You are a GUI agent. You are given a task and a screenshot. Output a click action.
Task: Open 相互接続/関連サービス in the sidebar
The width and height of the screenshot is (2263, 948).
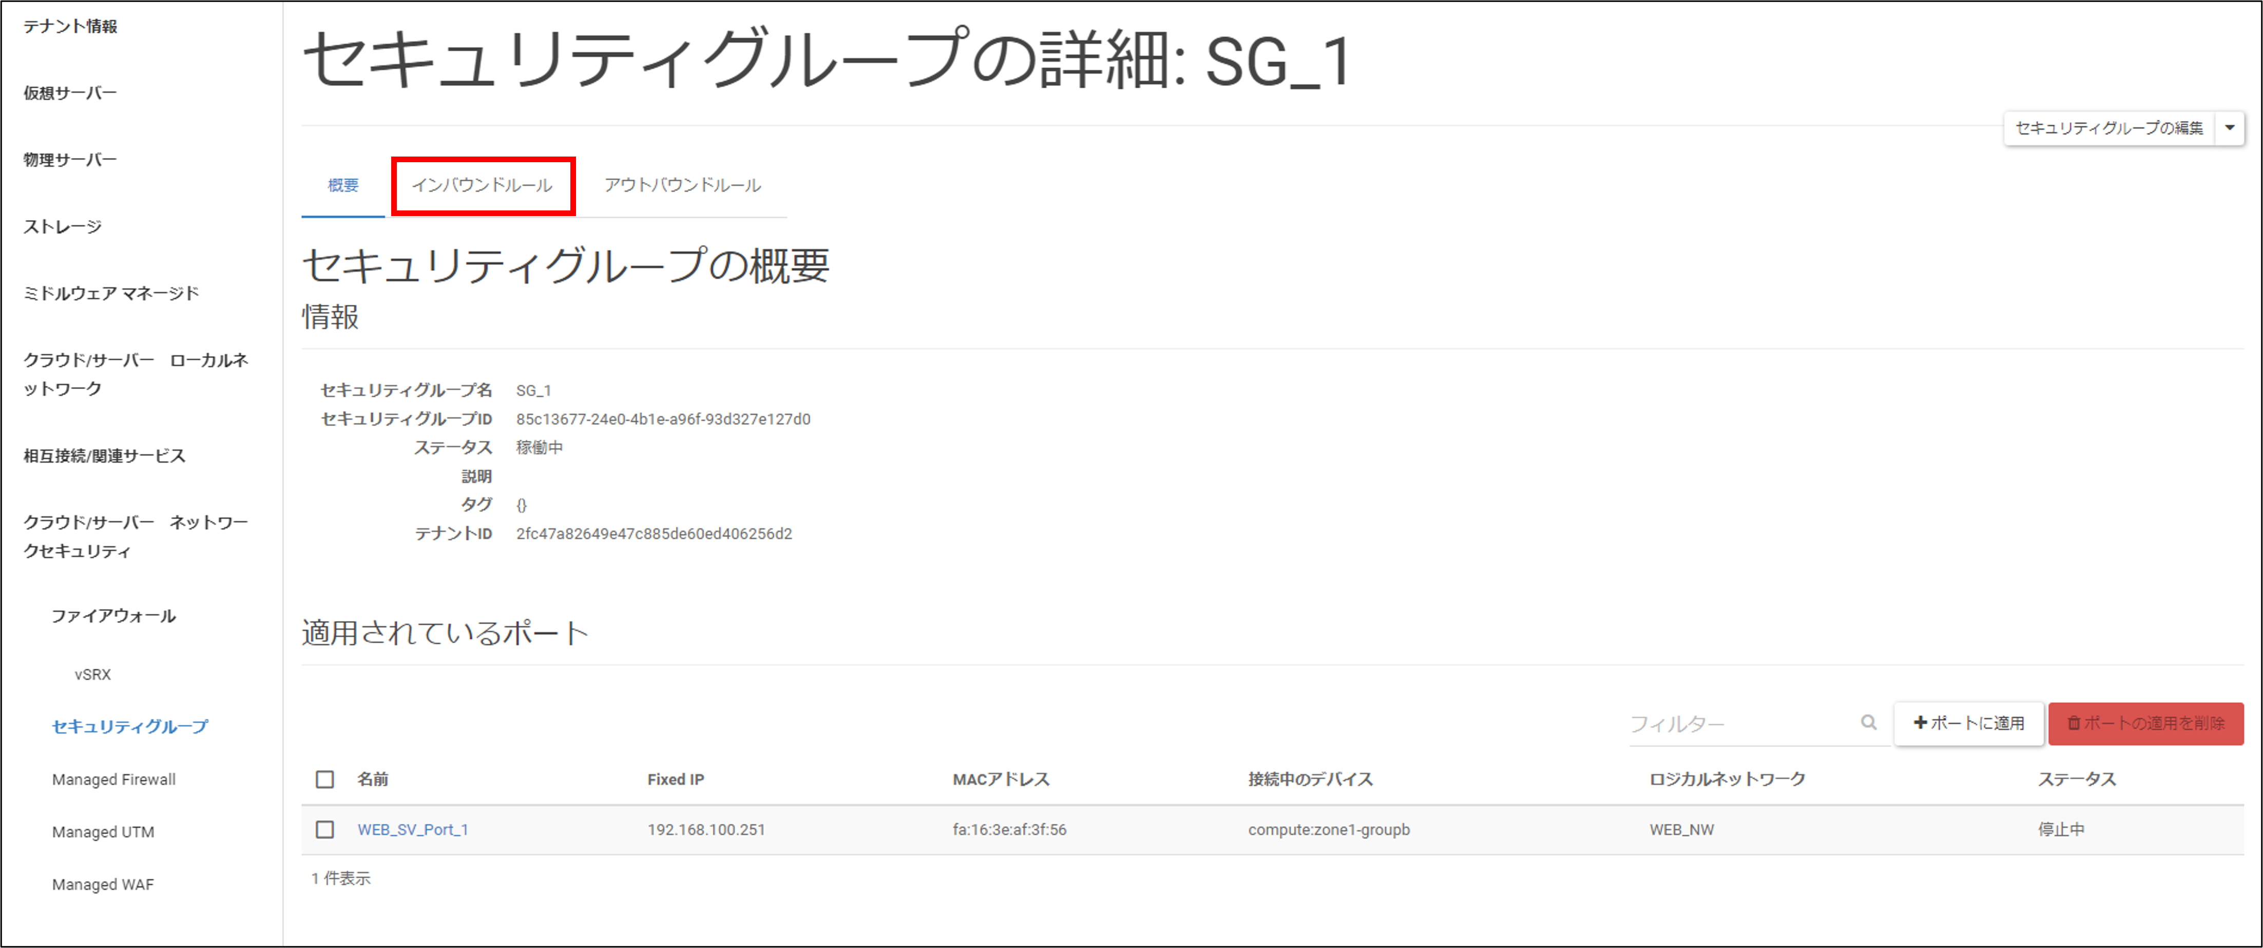(x=104, y=456)
